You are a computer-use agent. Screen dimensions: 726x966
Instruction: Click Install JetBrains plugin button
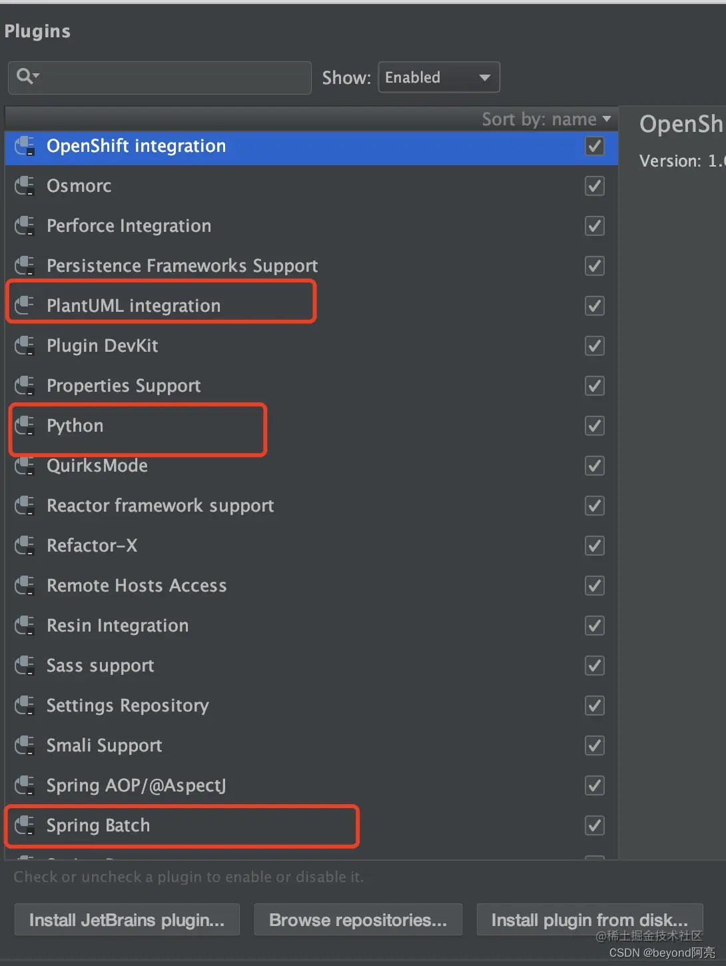point(127,920)
